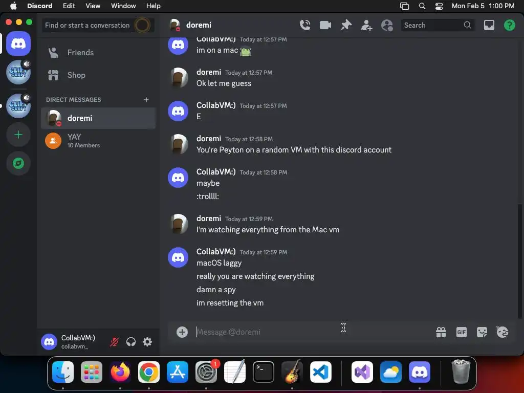Go to Friends page
This screenshot has width=524, height=393.
(98, 53)
